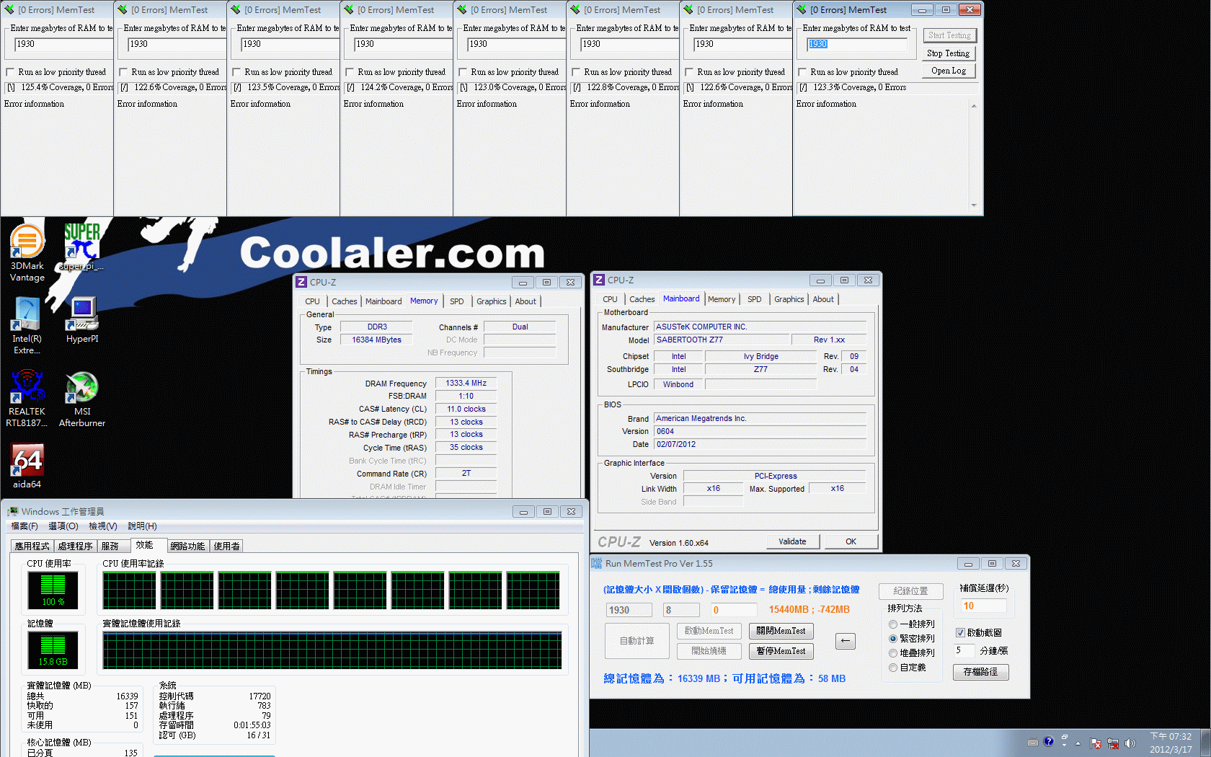The image size is (1211, 757).
Task: Toggle low priority thread above 125.4% Coverage
Action: (10, 72)
